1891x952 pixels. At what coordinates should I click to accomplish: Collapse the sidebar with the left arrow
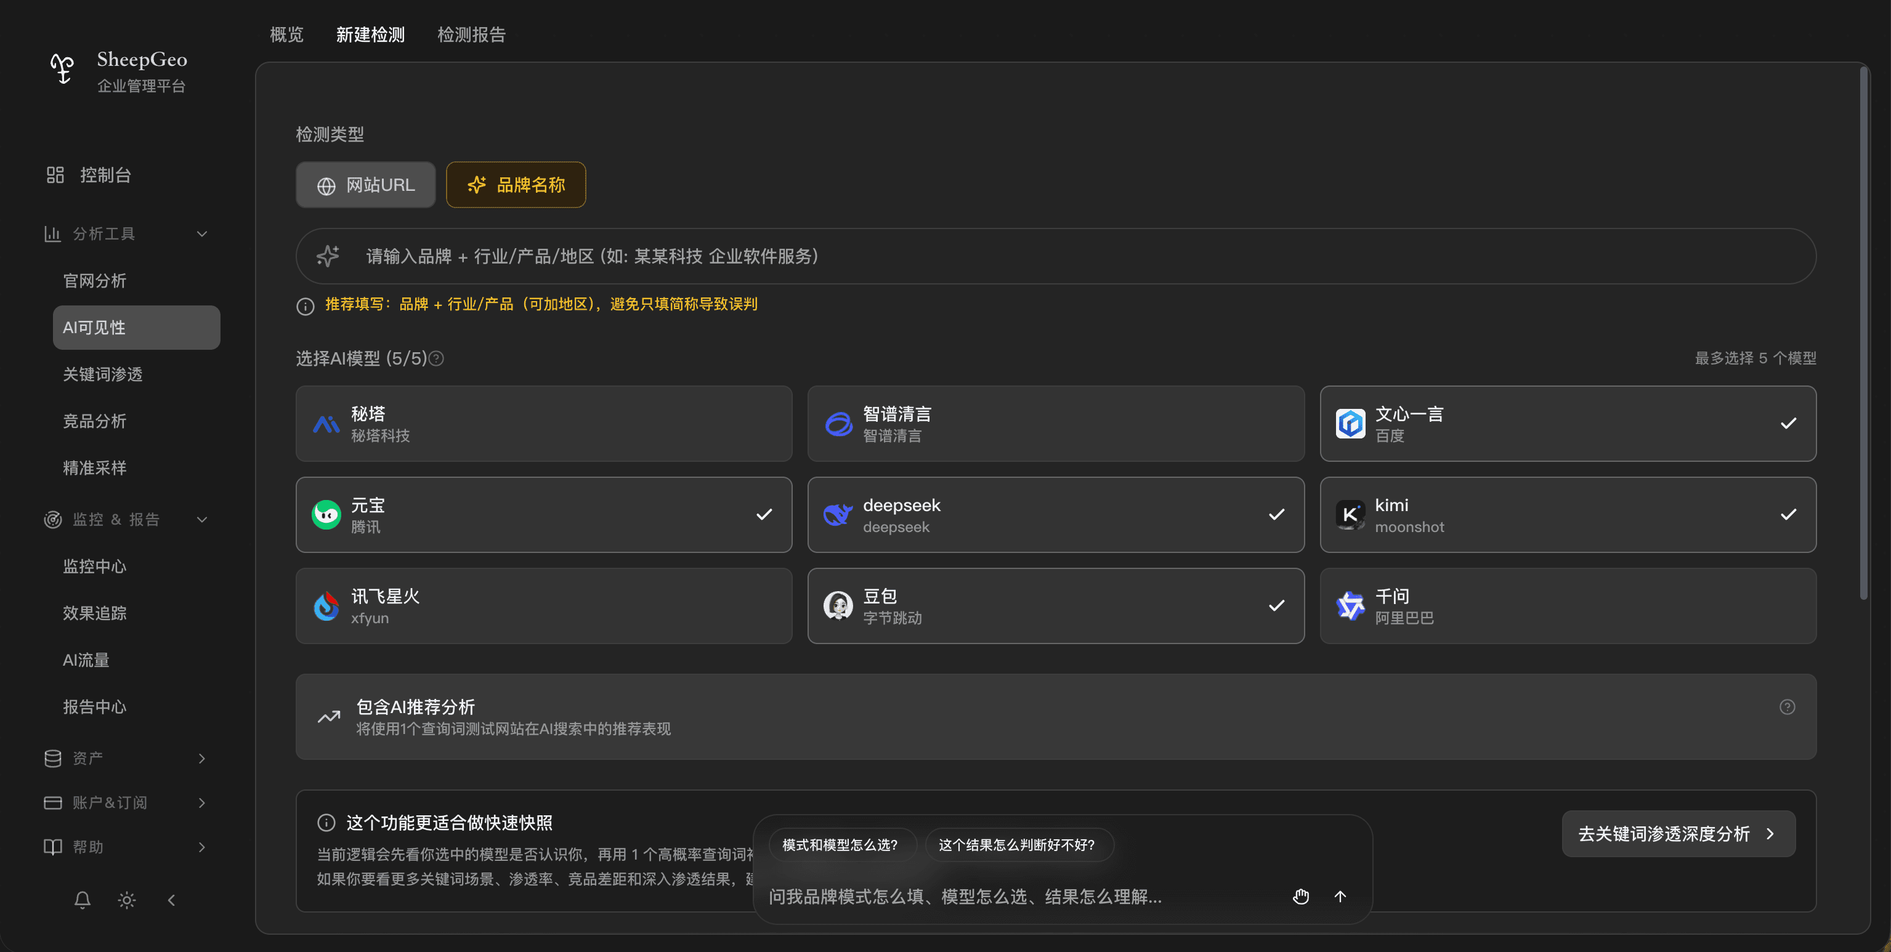(x=171, y=900)
